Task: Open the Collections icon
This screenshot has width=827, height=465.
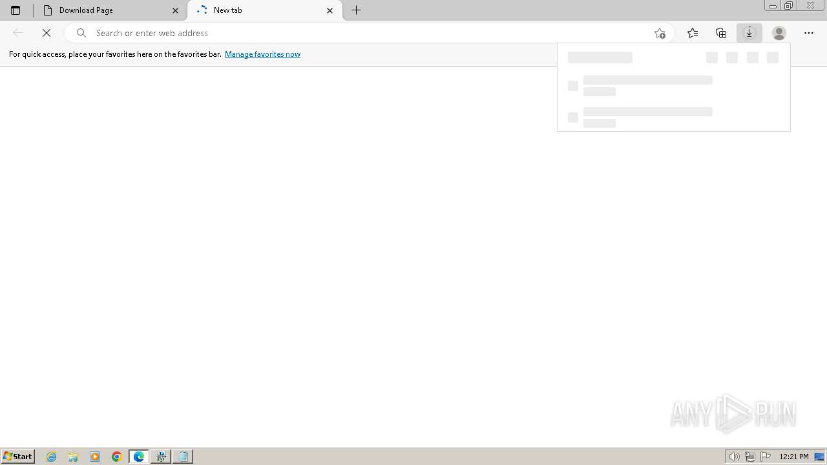Action: [x=721, y=33]
